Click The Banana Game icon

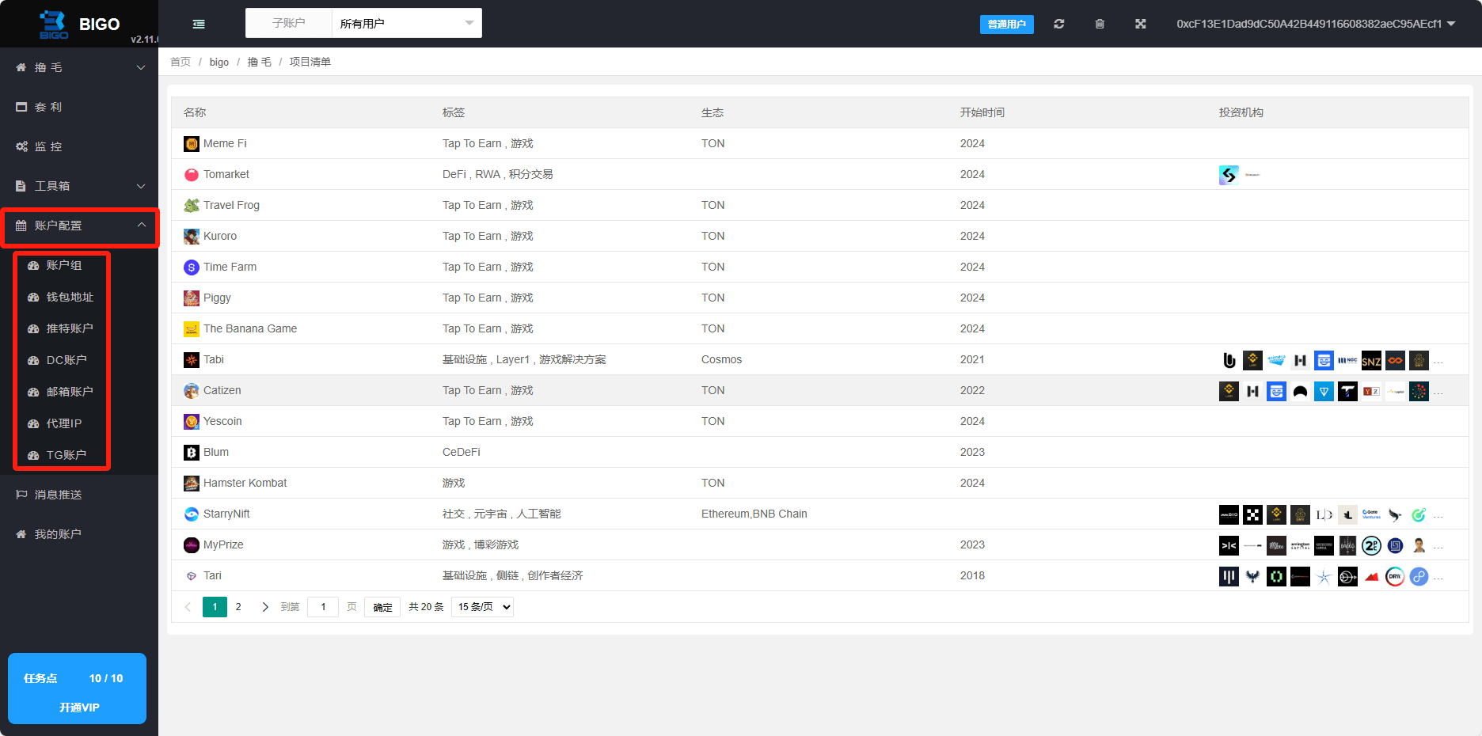pyautogui.click(x=192, y=329)
